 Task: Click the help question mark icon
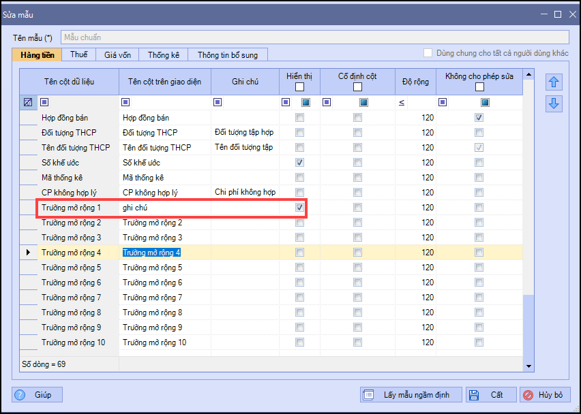pos(20,395)
